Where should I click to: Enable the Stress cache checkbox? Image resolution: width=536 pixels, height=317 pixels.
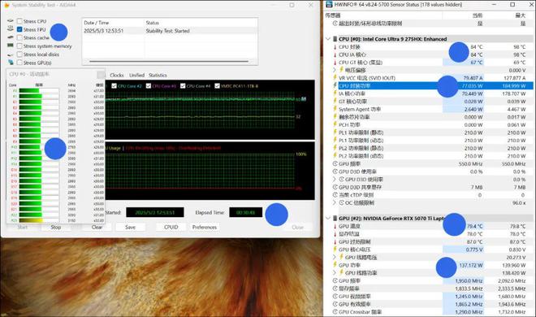point(19,37)
